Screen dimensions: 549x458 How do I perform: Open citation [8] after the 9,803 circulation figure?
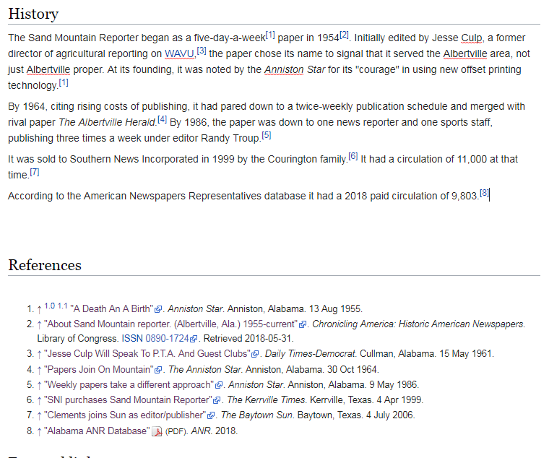(484, 193)
